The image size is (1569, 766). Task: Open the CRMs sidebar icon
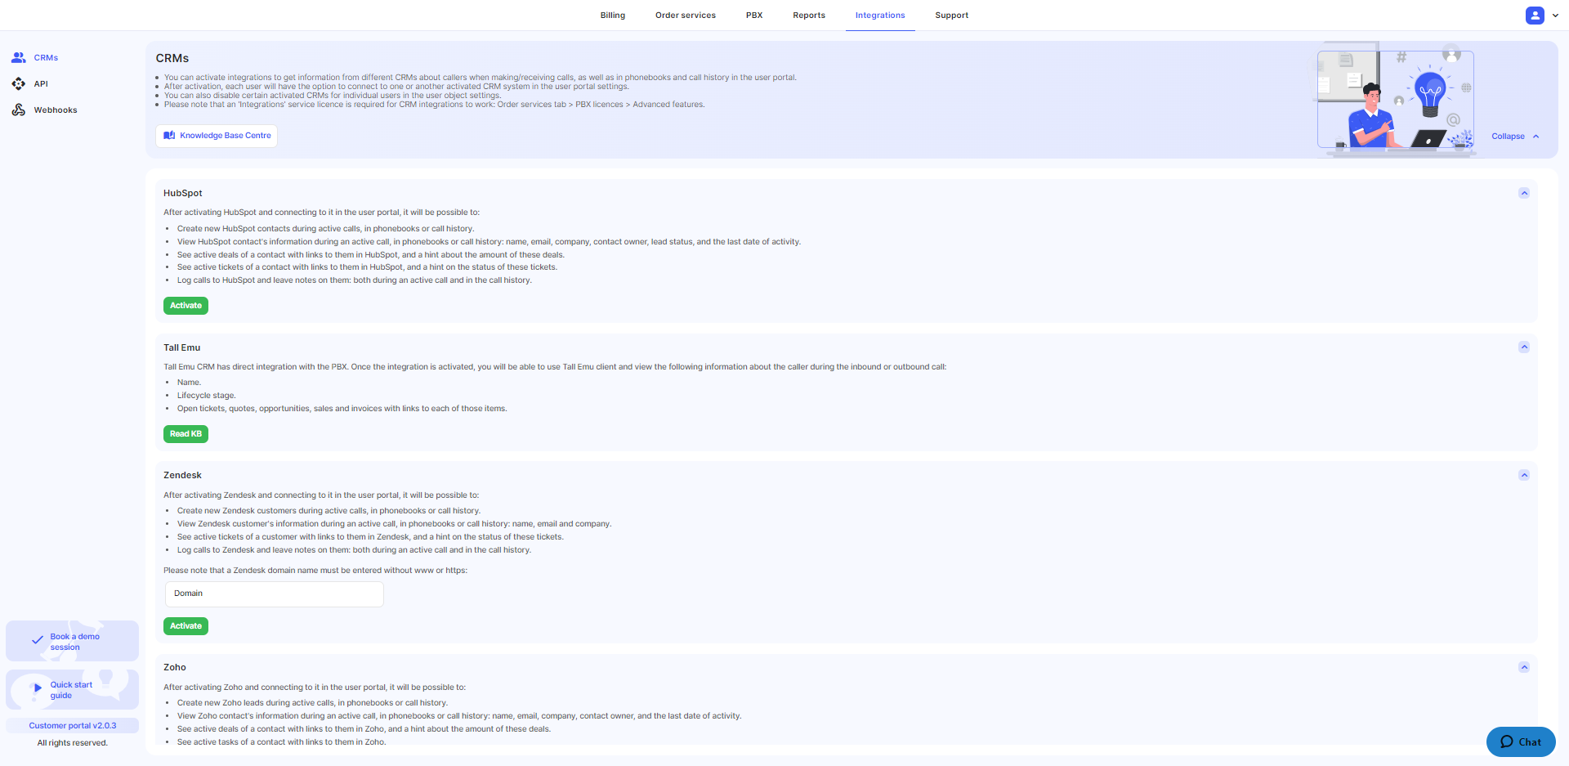18,57
